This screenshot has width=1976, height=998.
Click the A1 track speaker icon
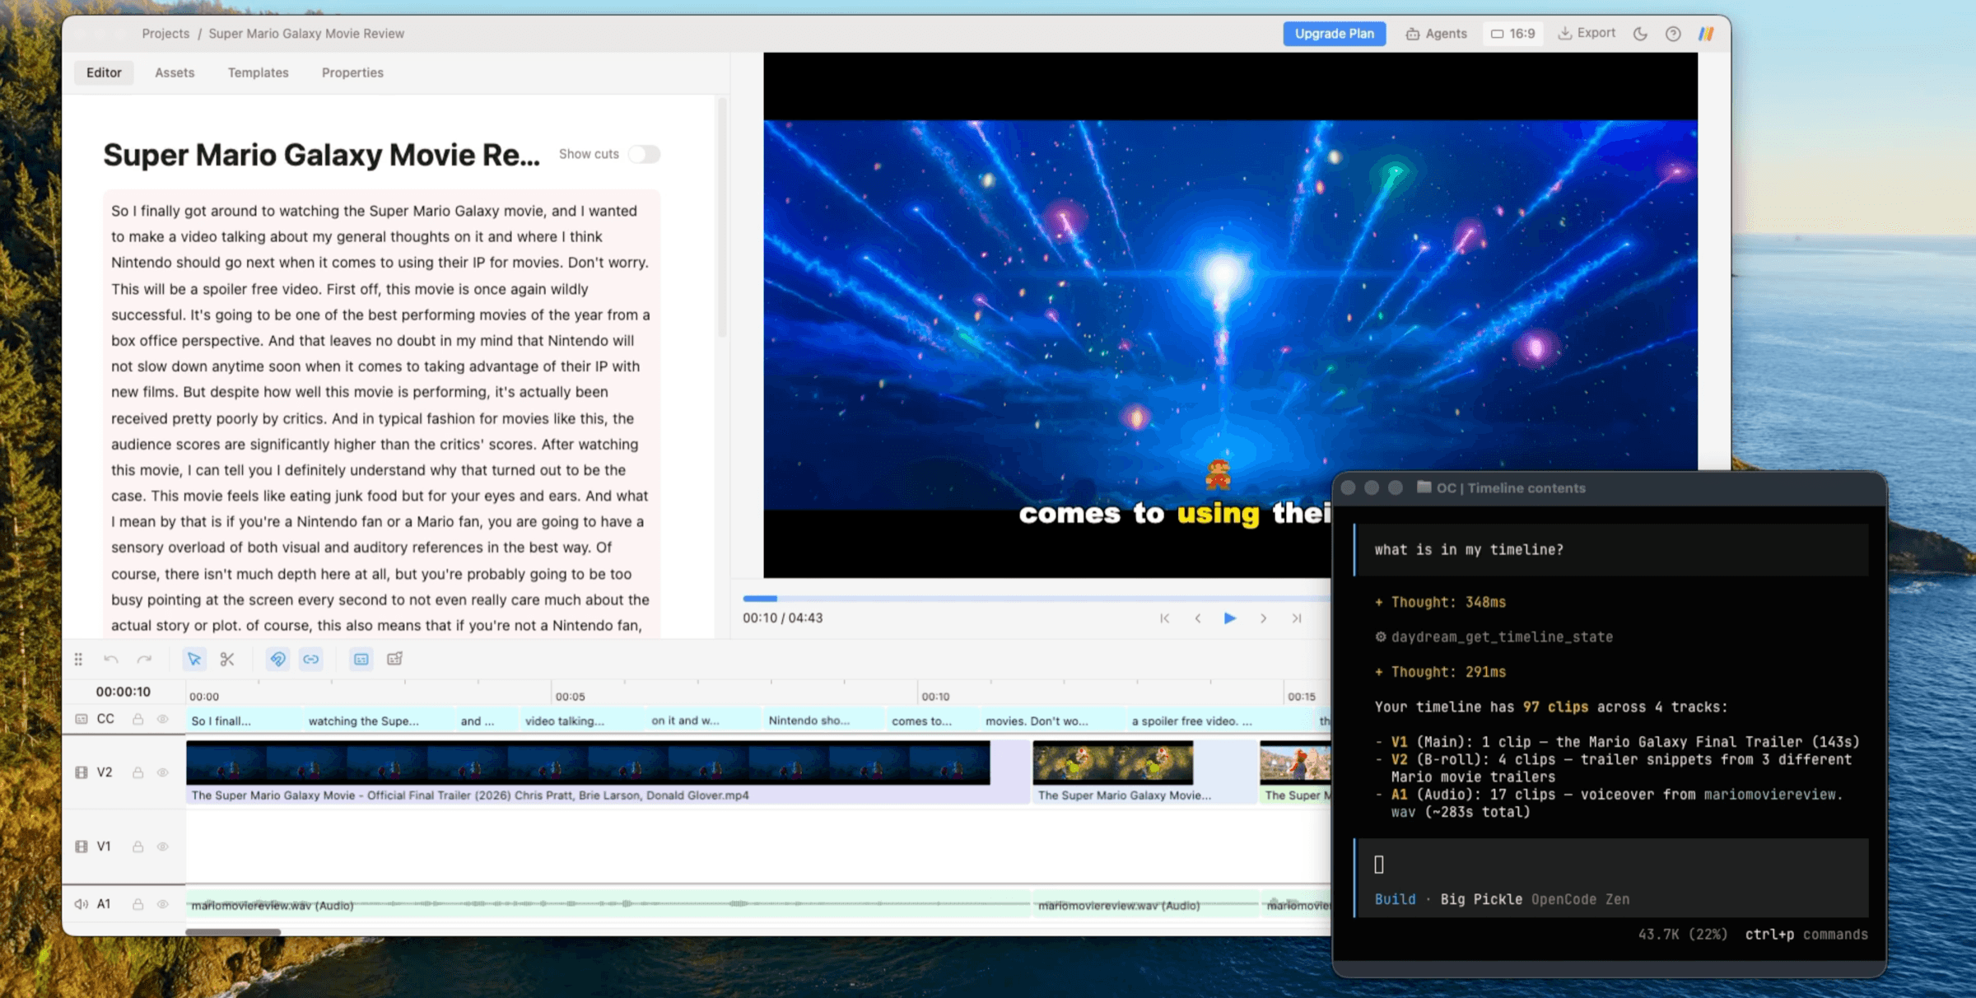(82, 904)
